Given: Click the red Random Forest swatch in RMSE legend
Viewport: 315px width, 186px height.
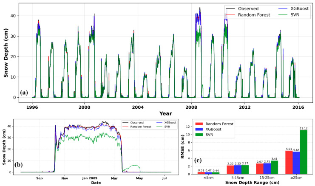Looking at the screenshot, I should [x=199, y=124].
